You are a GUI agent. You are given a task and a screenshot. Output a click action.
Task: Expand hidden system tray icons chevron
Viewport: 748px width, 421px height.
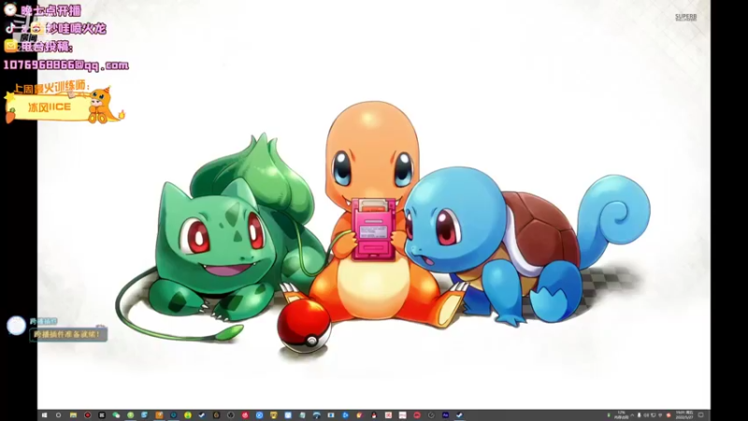coord(632,415)
